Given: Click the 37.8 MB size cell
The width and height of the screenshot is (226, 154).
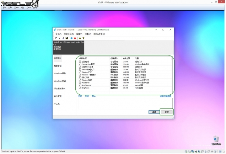Looking at the screenshot, I should coord(126,75).
